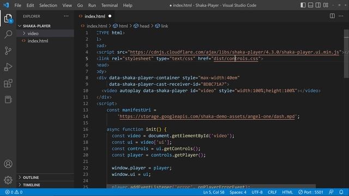
Task: Open the Explorer view in activity bar
Action: click(x=8, y=18)
